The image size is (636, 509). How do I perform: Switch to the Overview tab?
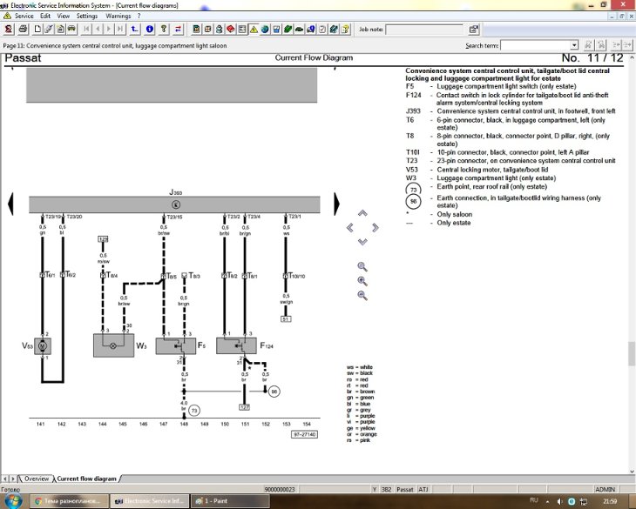36,479
